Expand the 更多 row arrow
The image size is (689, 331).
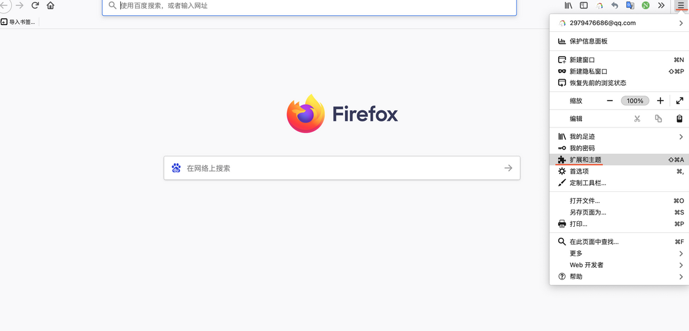(x=681, y=253)
